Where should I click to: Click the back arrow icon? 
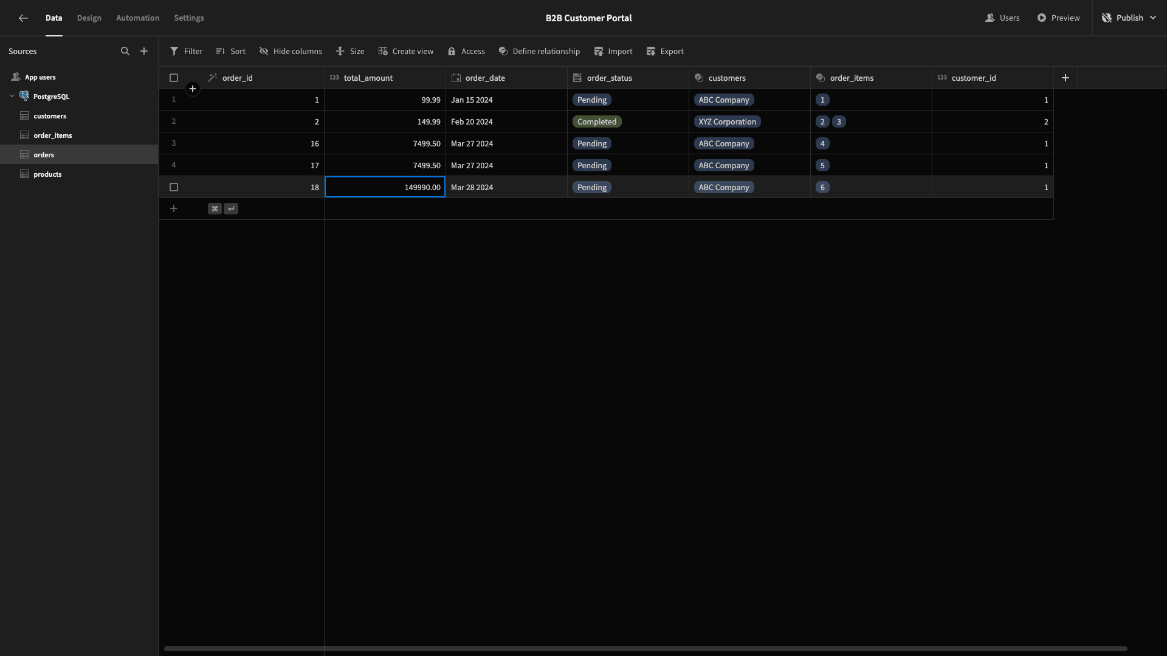tap(23, 18)
